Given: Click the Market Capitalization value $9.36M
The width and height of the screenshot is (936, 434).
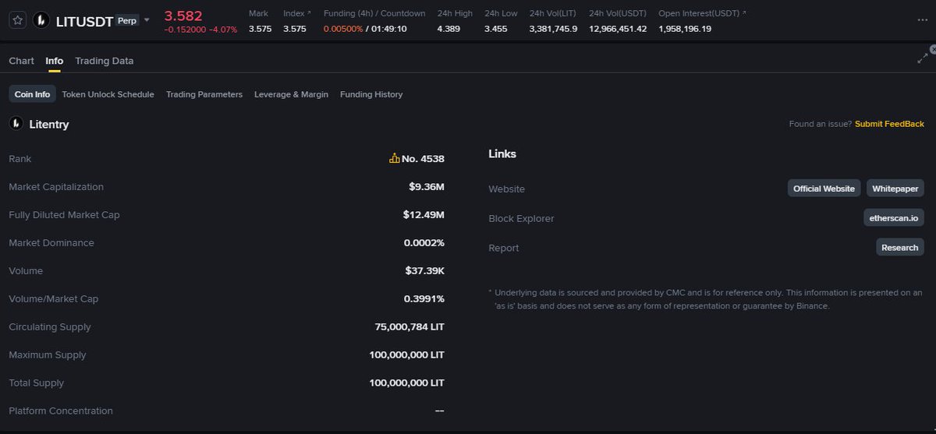Looking at the screenshot, I should [x=427, y=187].
